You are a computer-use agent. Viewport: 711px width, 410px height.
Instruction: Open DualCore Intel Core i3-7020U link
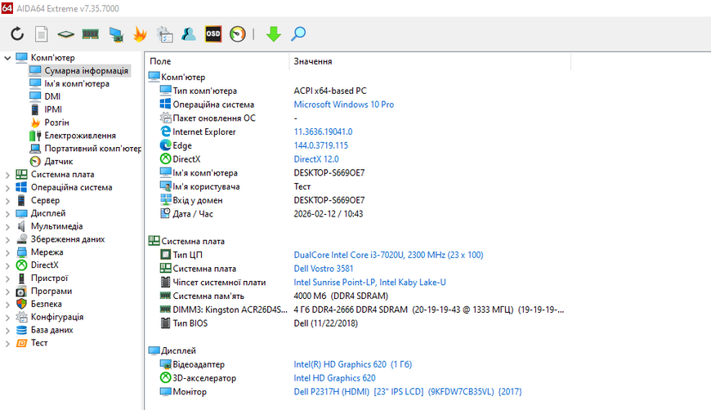pos(388,255)
